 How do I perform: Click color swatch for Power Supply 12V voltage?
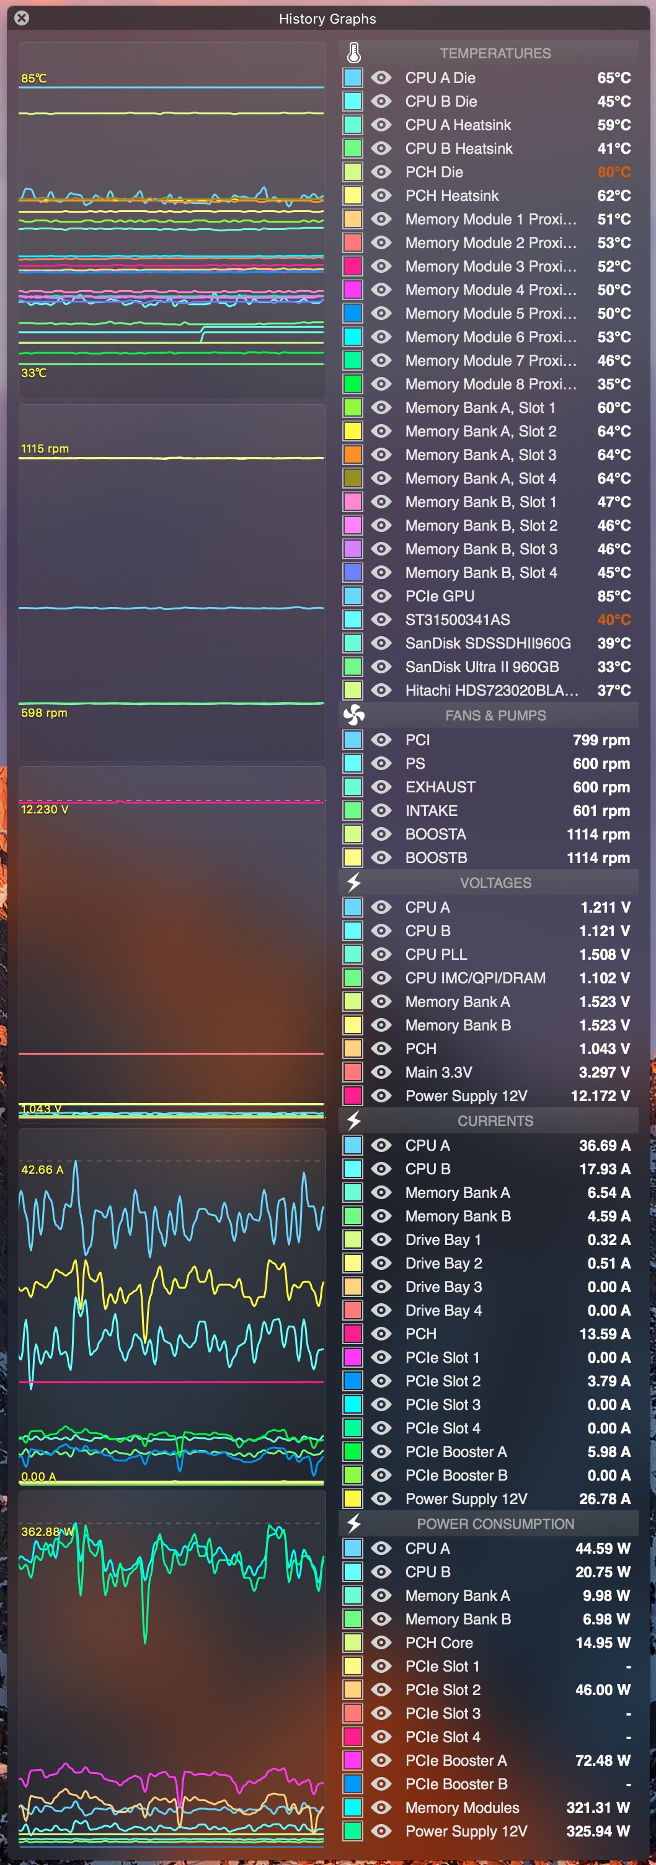tap(353, 1096)
